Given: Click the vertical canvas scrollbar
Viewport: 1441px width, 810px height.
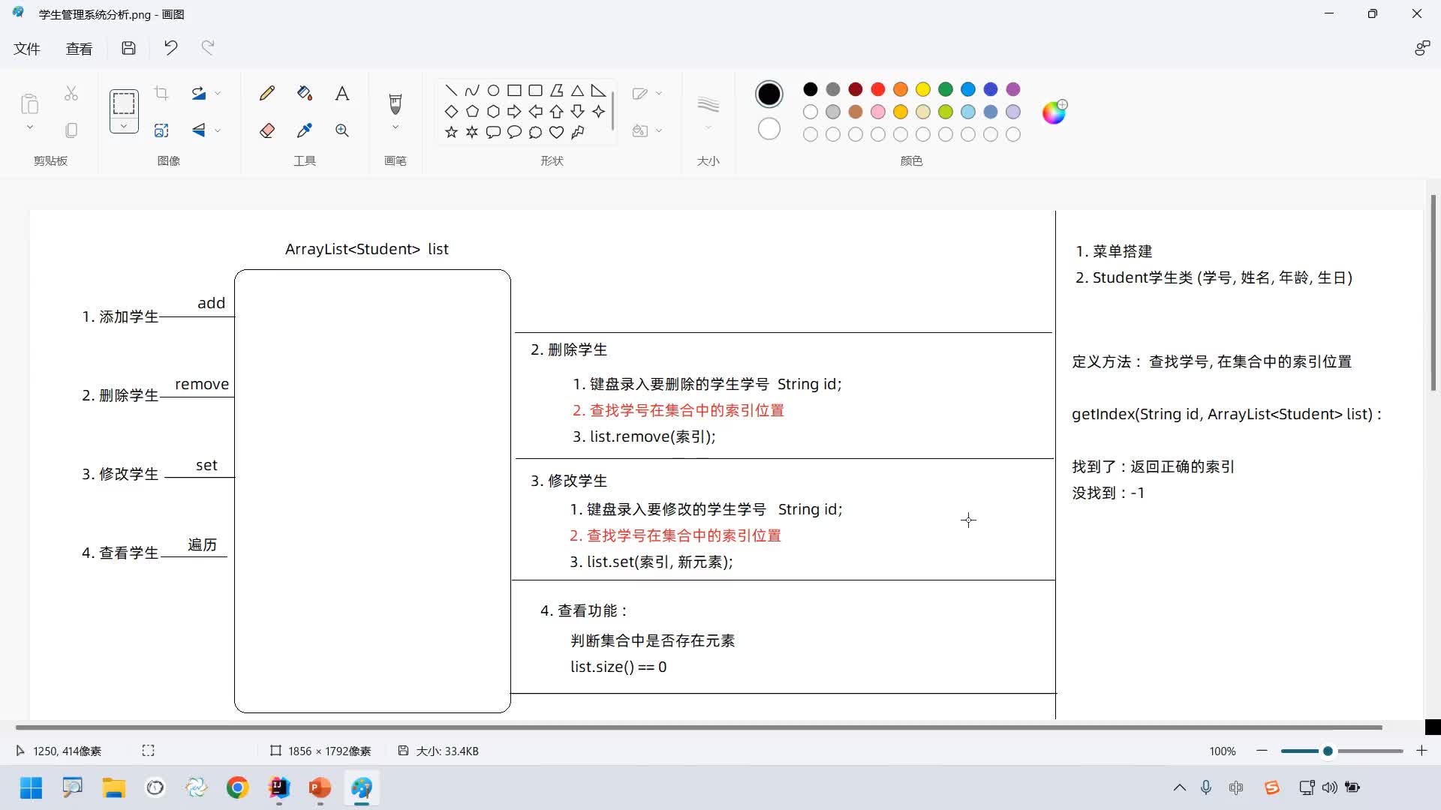Looking at the screenshot, I should pyautogui.click(x=1433, y=292).
